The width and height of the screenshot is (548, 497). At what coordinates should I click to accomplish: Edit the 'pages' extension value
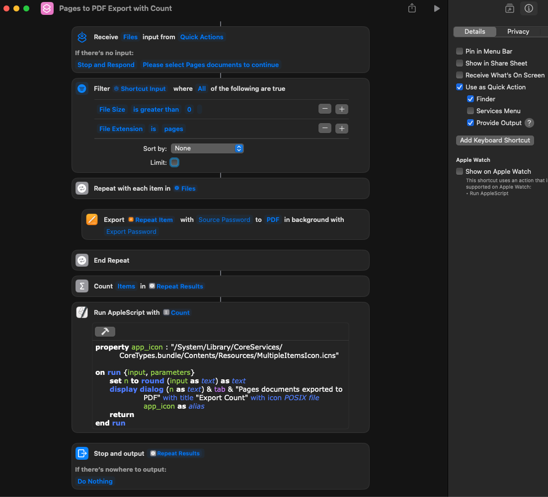pyautogui.click(x=174, y=129)
